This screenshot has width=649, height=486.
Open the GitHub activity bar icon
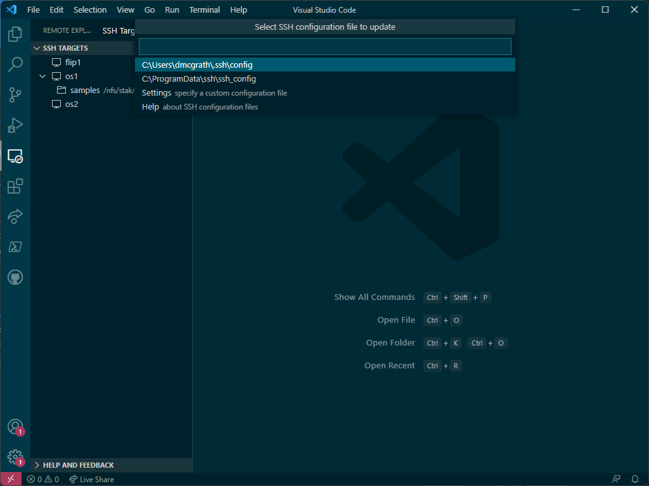point(15,277)
